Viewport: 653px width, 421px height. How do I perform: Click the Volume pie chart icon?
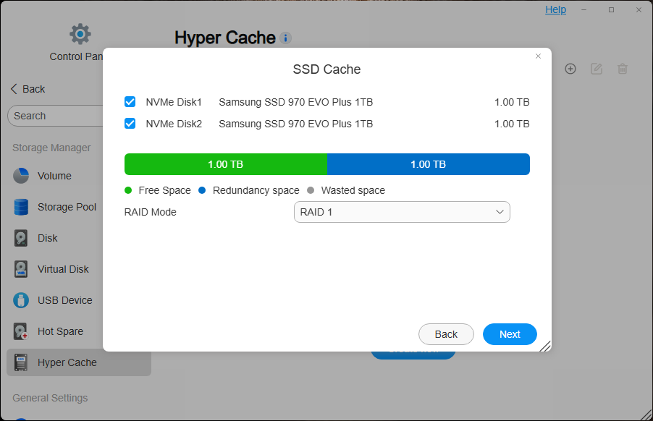tap(22, 176)
